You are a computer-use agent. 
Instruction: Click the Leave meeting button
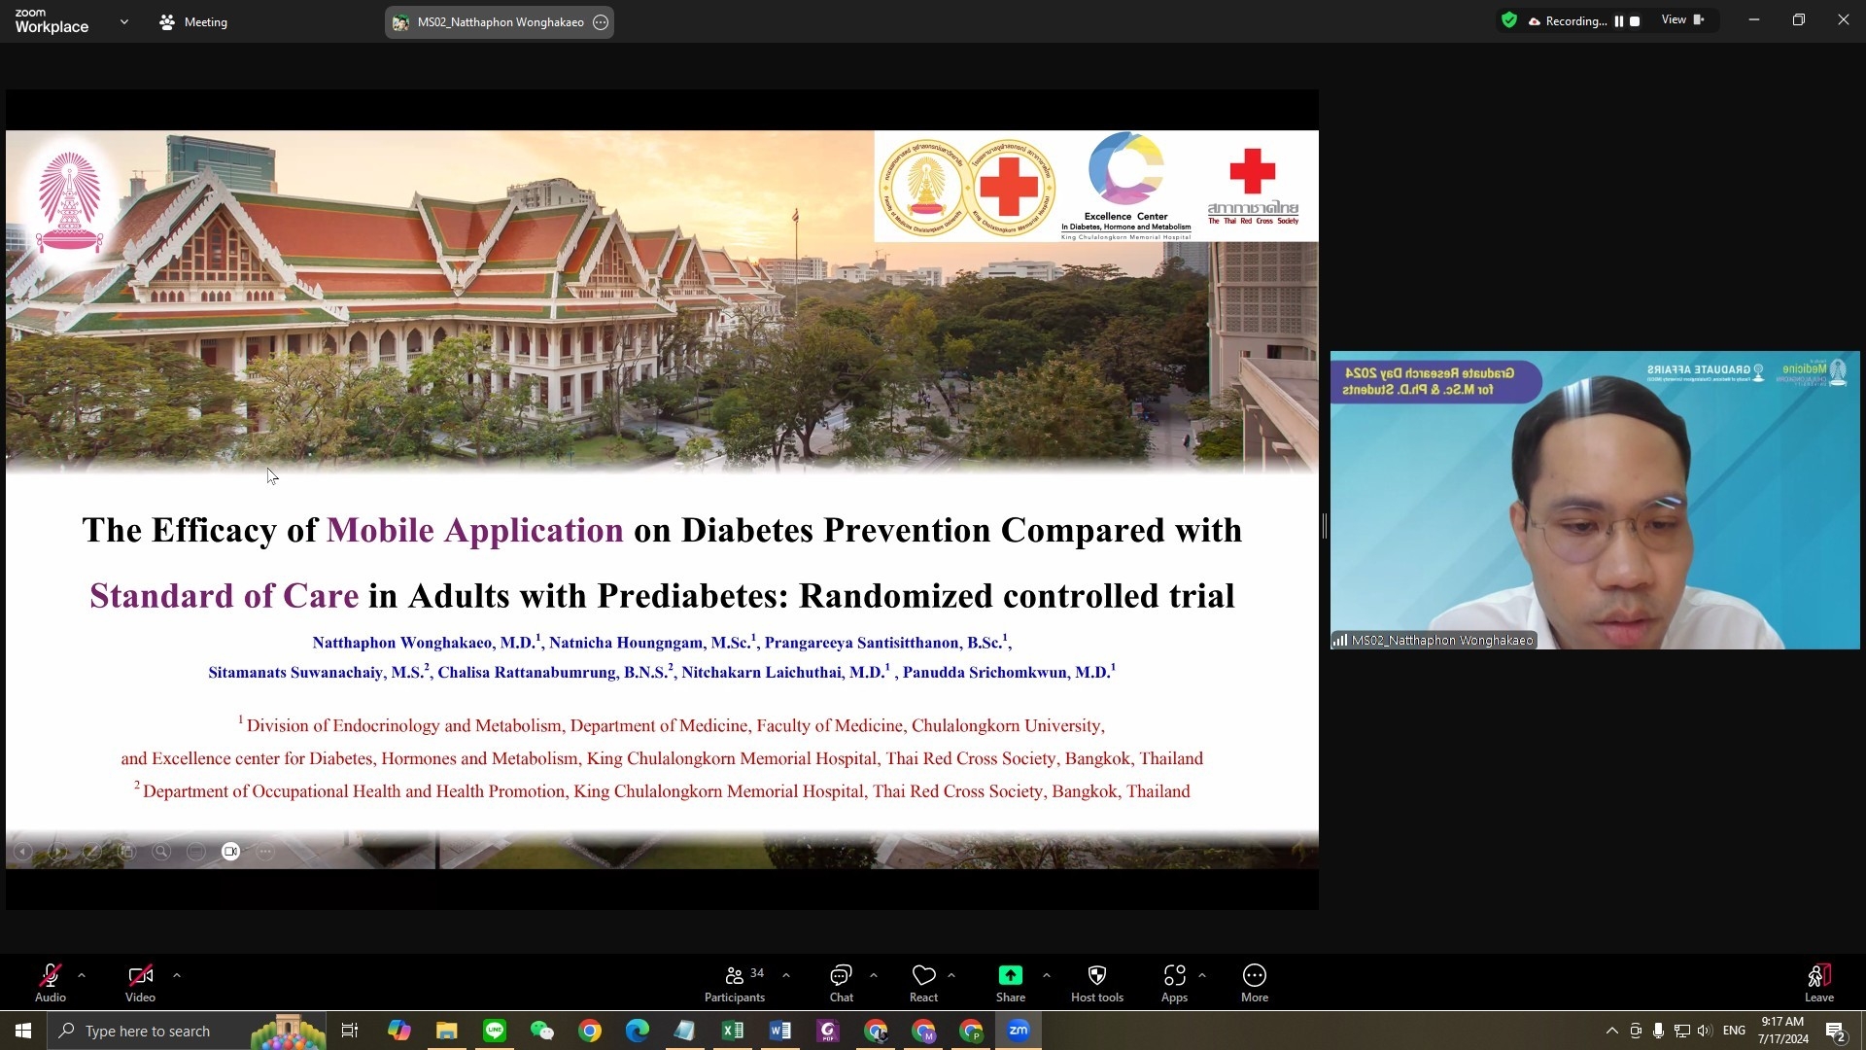1818,982
